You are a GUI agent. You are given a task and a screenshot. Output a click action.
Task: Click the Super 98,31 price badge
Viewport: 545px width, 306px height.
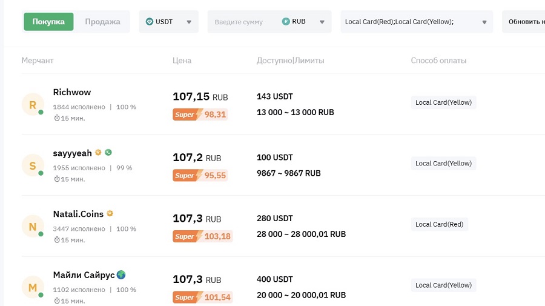pyautogui.click(x=200, y=115)
